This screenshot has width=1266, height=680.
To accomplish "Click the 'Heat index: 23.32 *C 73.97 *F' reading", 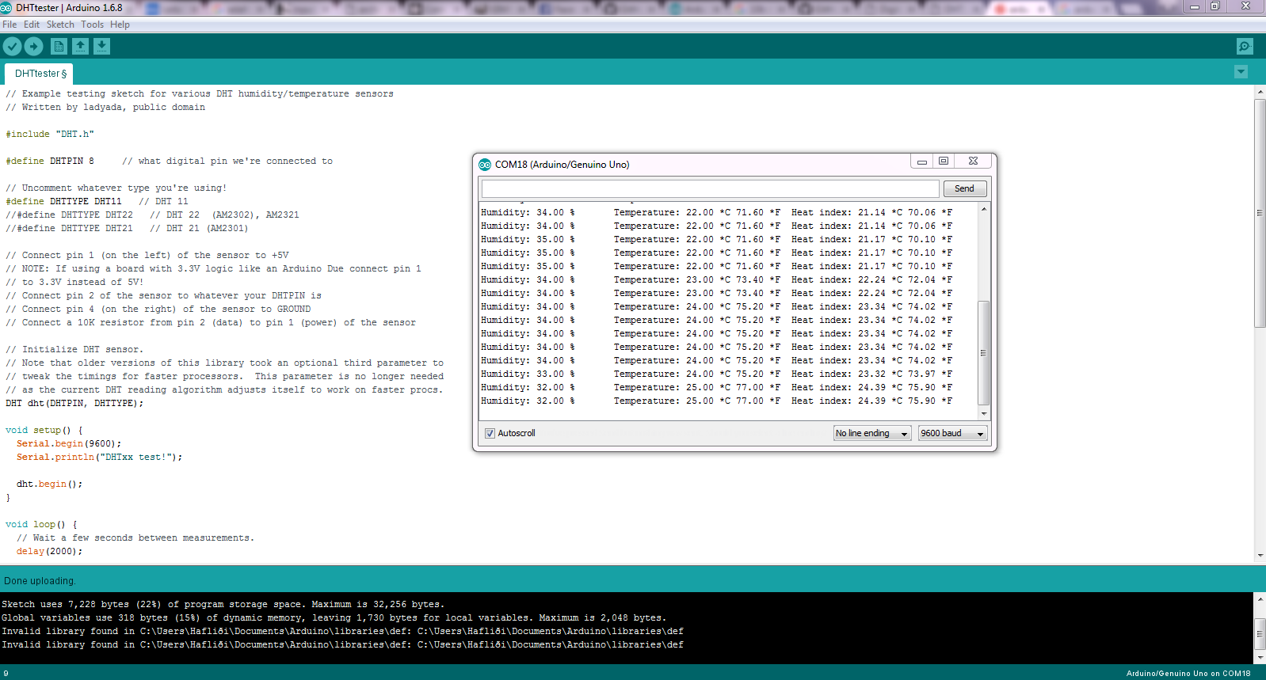I will pyautogui.click(x=871, y=374).
